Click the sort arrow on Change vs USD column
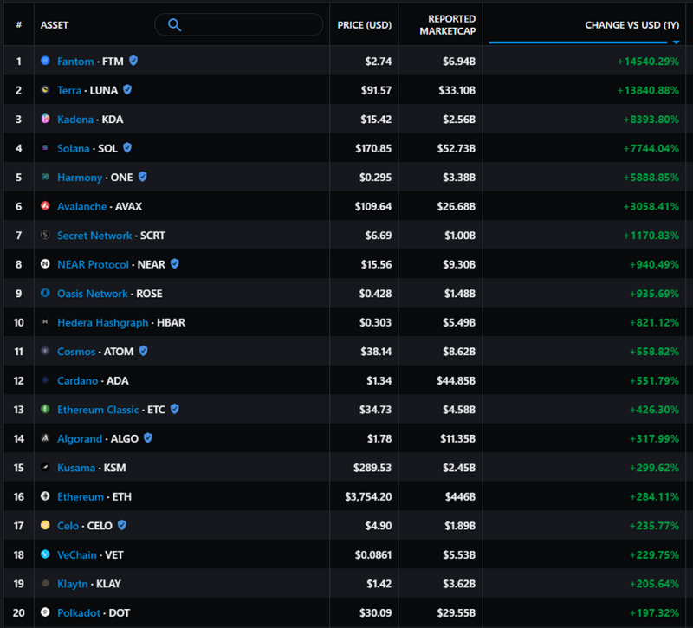Image resolution: width=693 pixels, height=628 pixels. 676,42
